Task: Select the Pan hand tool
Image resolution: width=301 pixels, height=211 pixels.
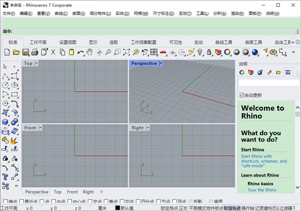Action: [89, 52]
